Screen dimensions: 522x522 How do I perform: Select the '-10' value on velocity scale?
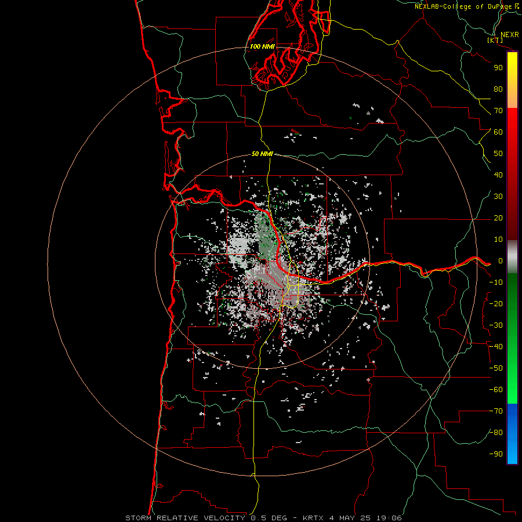coord(496,282)
